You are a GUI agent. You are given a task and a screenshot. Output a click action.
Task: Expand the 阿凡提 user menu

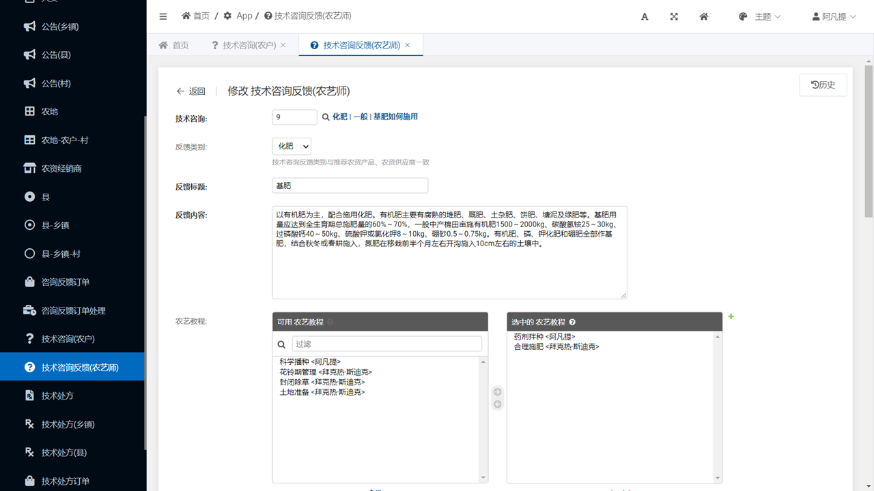(834, 16)
